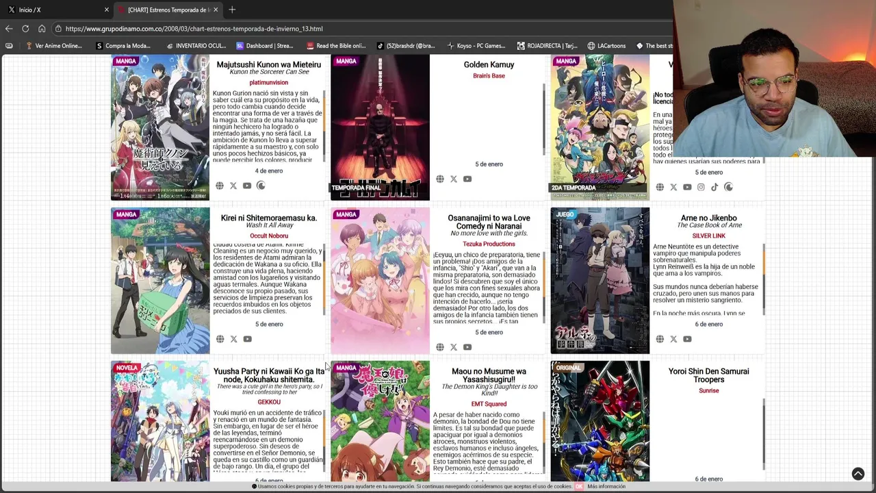This screenshot has width=876, height=493.
Task: Open Crunchyroll icon in 2da Temporada card
Action: [728, 187]
